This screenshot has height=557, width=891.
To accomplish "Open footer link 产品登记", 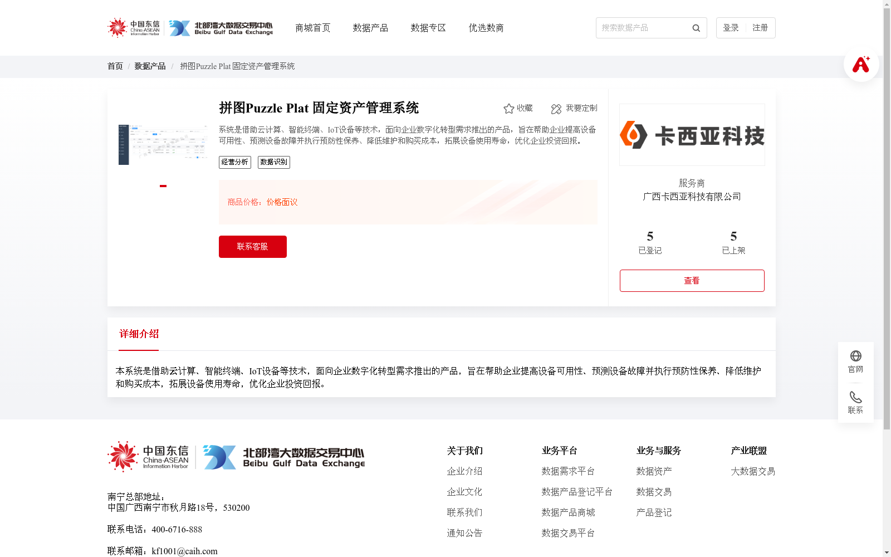I will 654,512.
